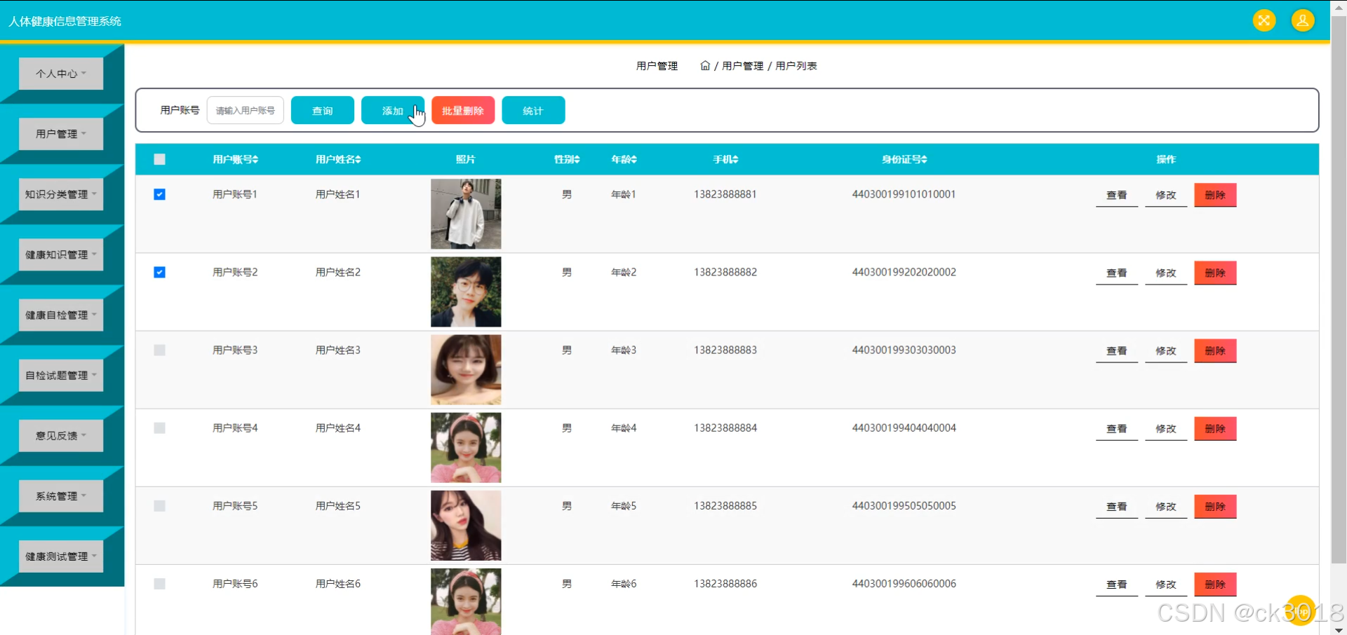Delete 用户账号3 with 删除 button
The image size is (1347, 635).
click(1215, 350)
